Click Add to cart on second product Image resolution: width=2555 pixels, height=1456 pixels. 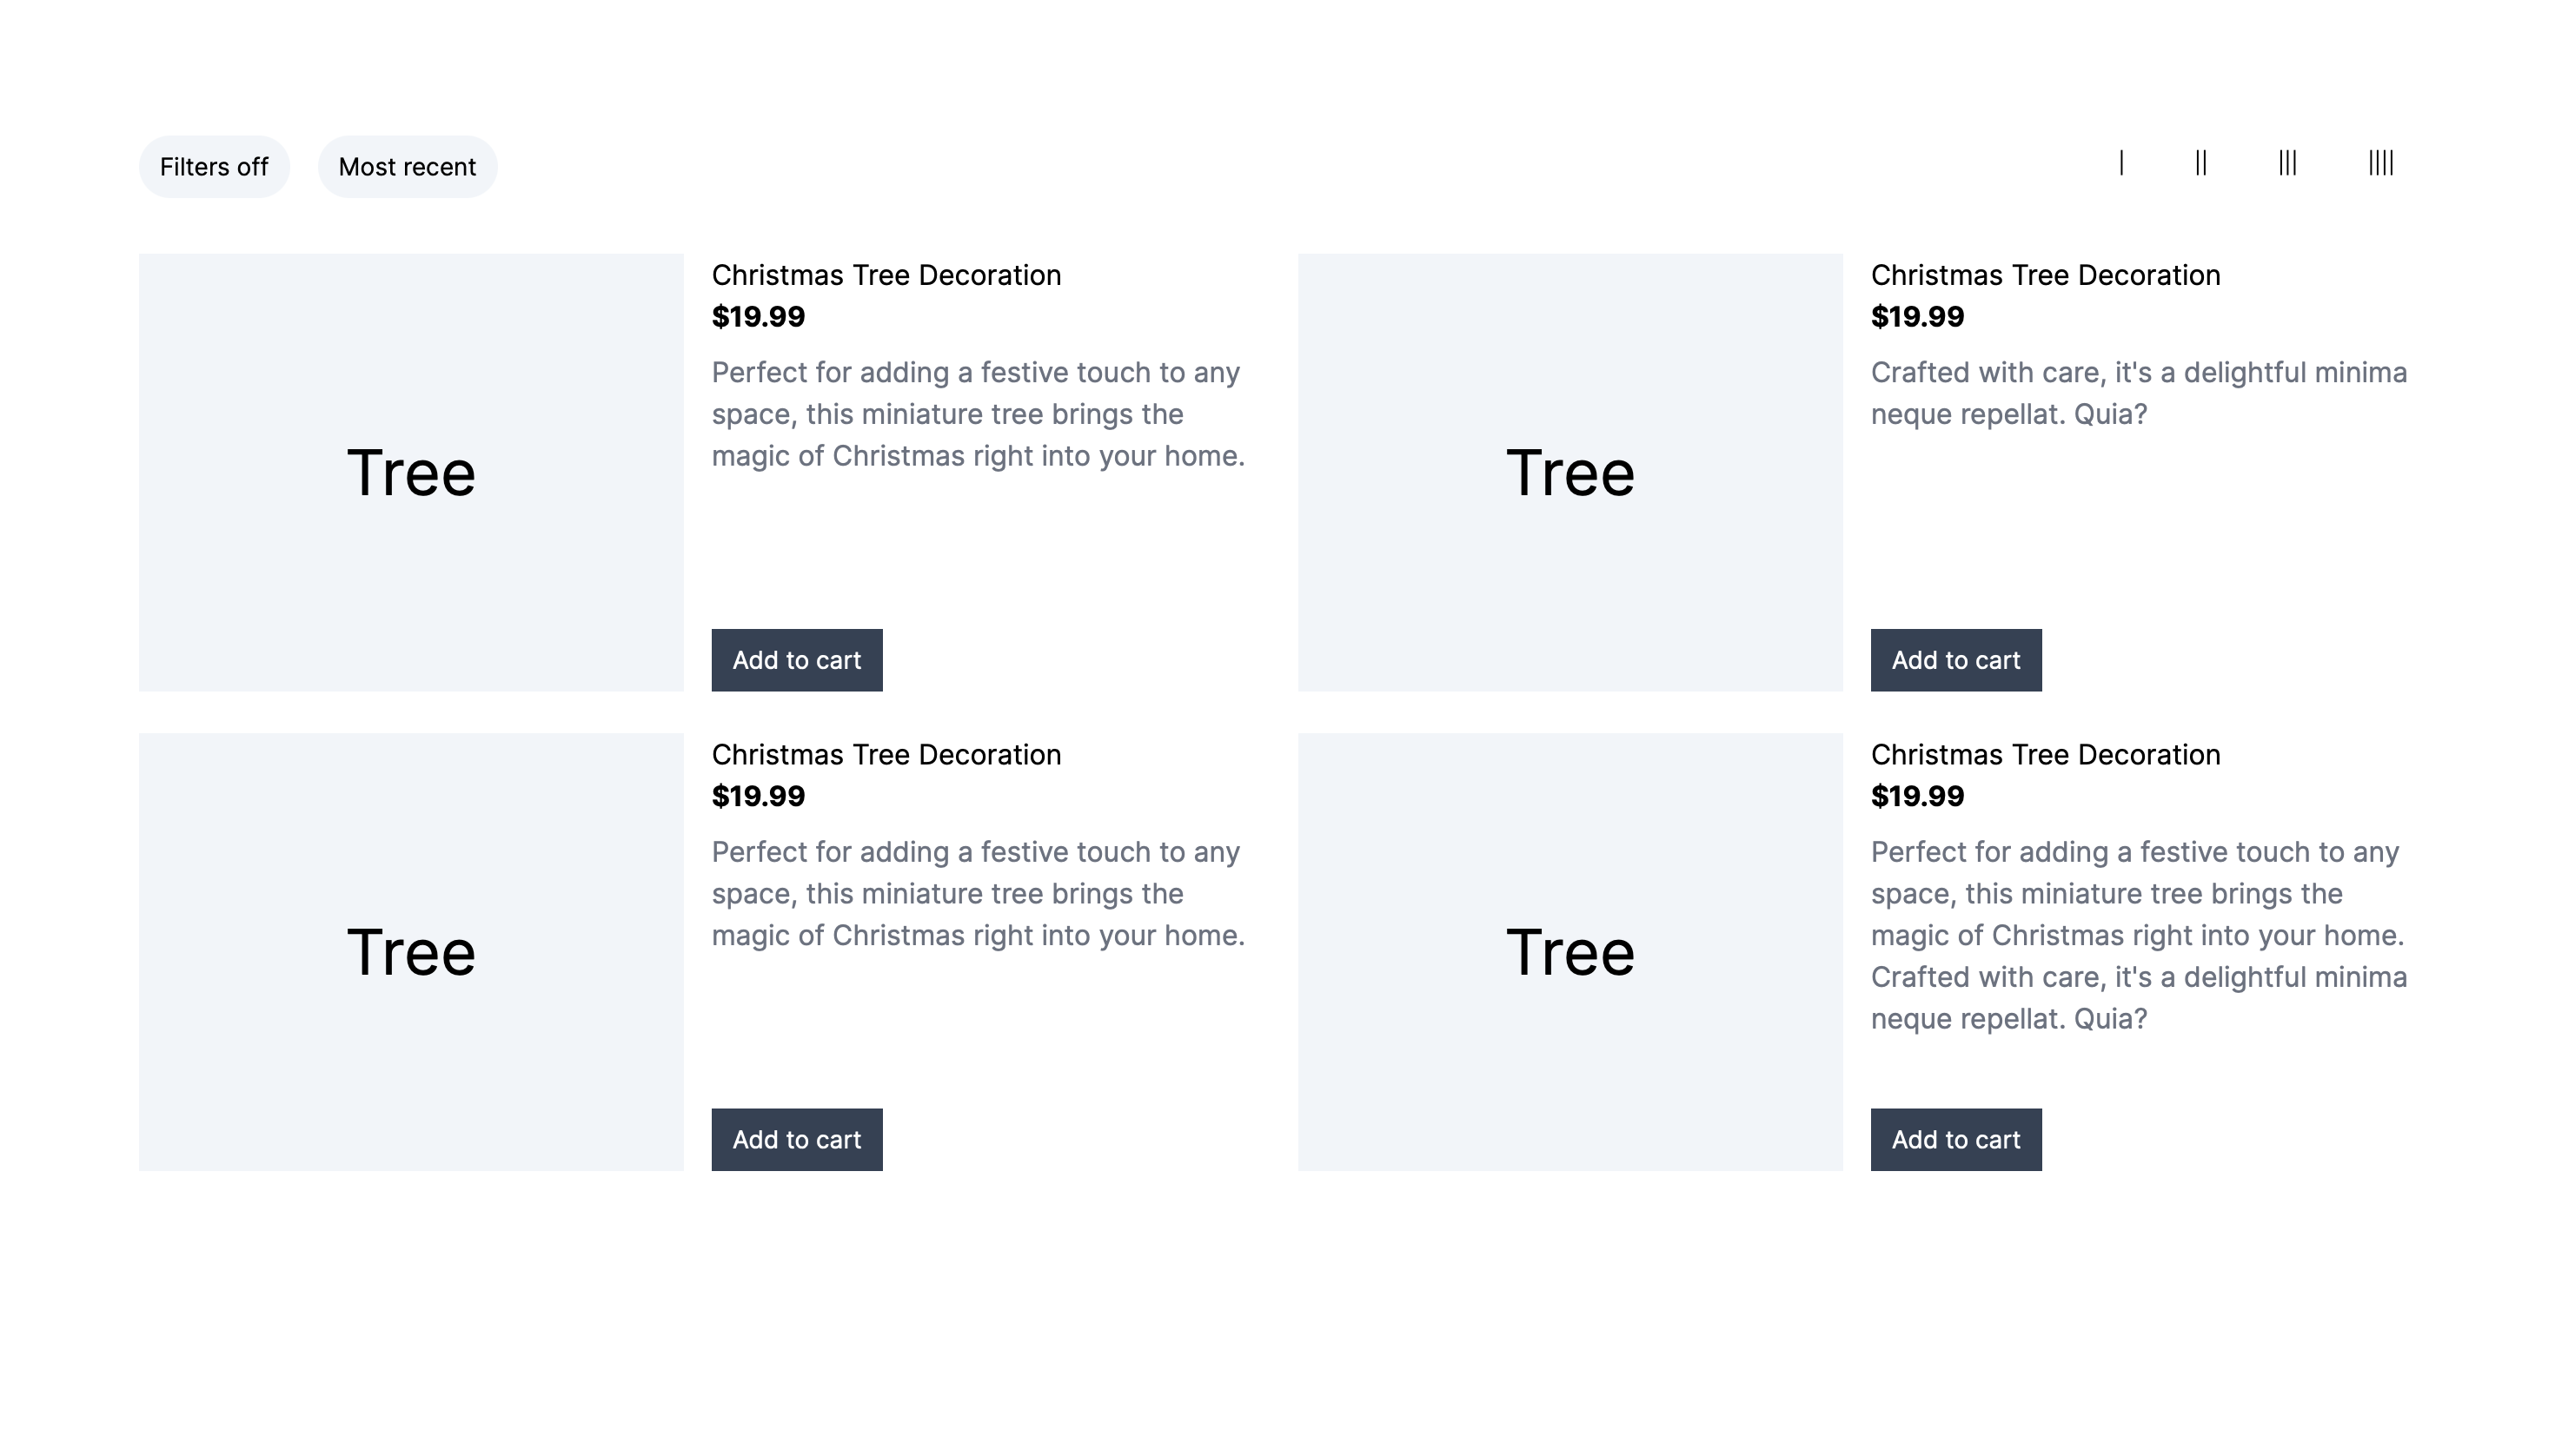pos(1956,661)
